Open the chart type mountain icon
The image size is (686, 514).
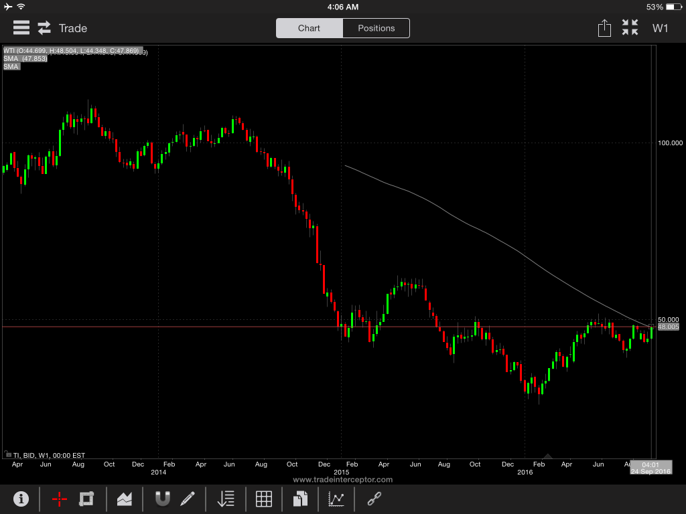tap(125, 499)
